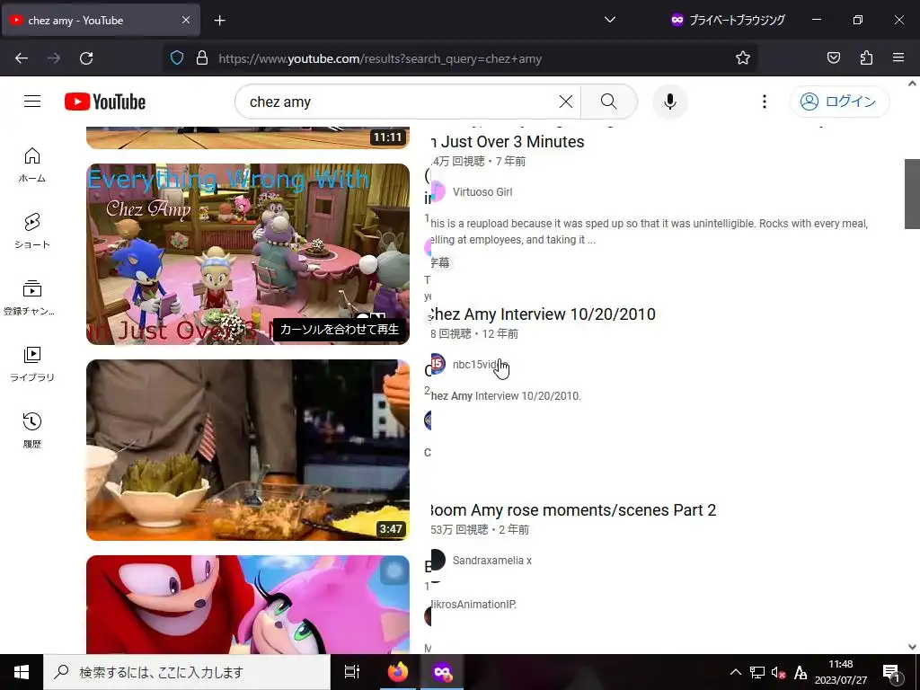Reload the page with the refresh icon

click(x=86, y=58)
